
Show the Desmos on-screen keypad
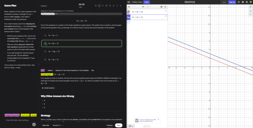[x=130, y=126]
